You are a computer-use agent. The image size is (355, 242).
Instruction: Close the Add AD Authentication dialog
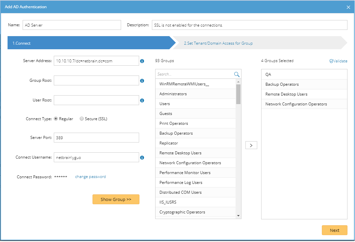coord(348,7)
